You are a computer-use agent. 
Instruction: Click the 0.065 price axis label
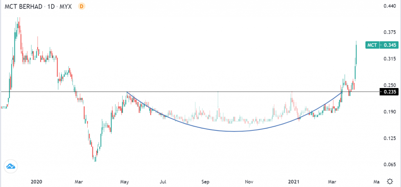(389, 165)
